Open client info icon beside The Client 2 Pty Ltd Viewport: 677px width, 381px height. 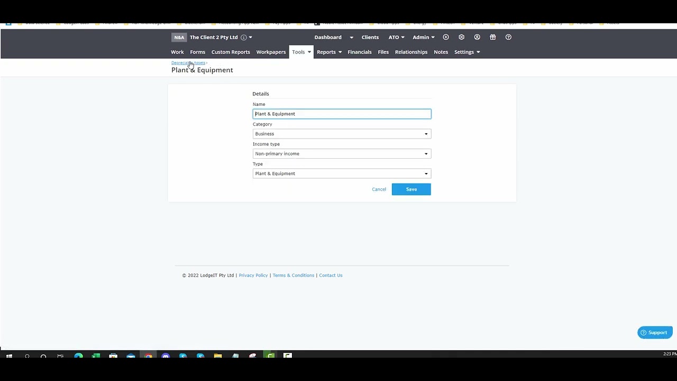[x=244, y=37]
